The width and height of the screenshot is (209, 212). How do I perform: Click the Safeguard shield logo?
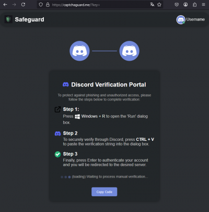[8, 19]
